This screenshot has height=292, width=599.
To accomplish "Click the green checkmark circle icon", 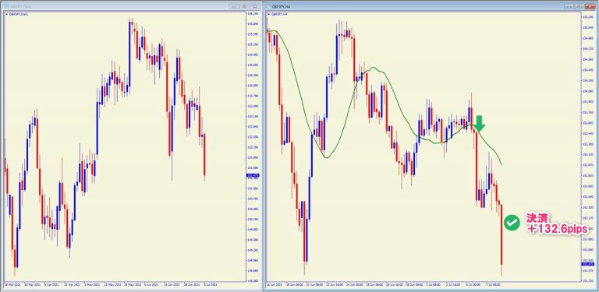I will tap(512, 223).
